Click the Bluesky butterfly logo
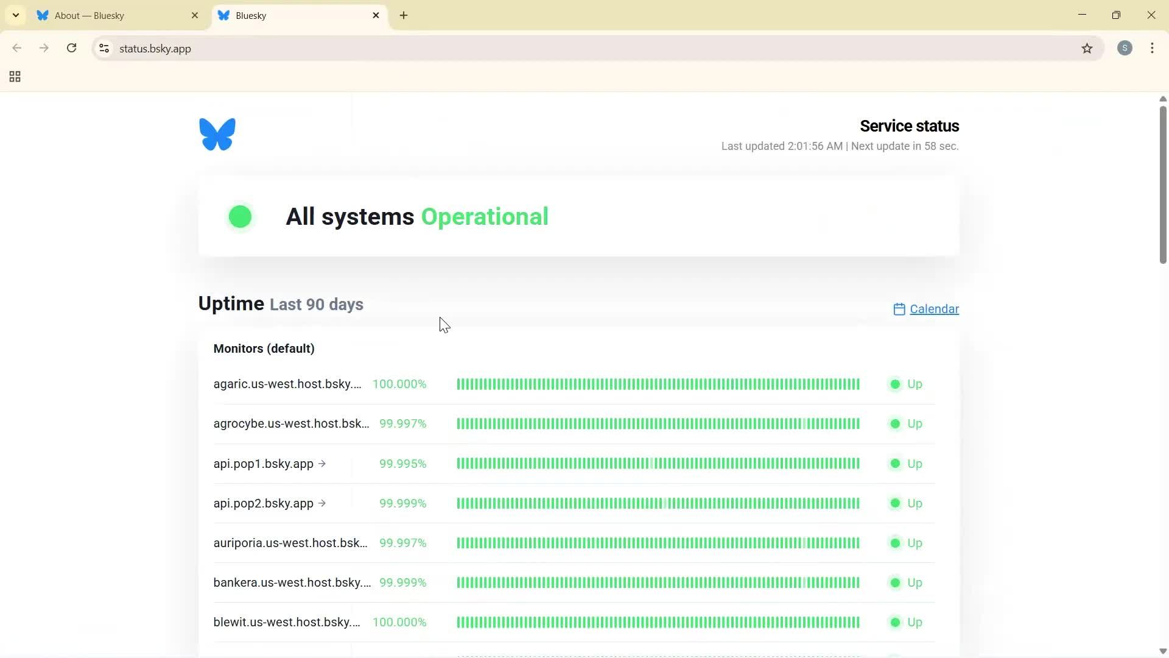Screen dimensions: 1169x658 pos(217,134)
